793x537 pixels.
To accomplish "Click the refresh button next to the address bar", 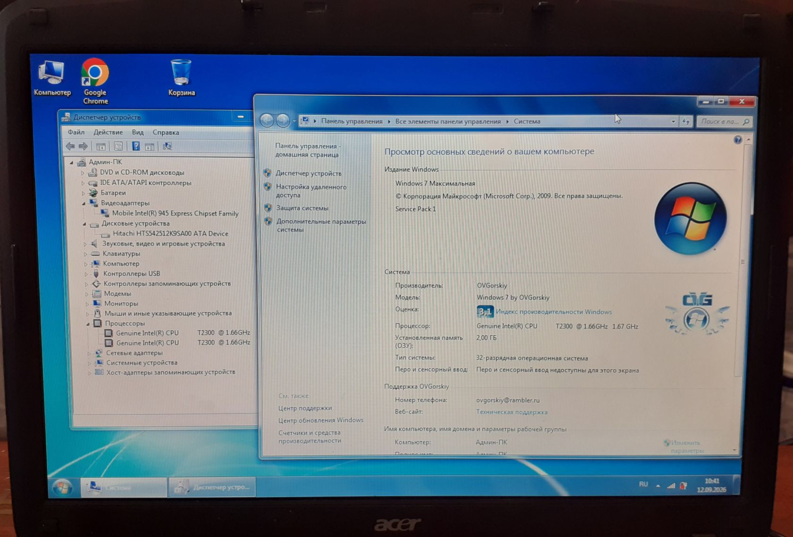I will point(686,121).
